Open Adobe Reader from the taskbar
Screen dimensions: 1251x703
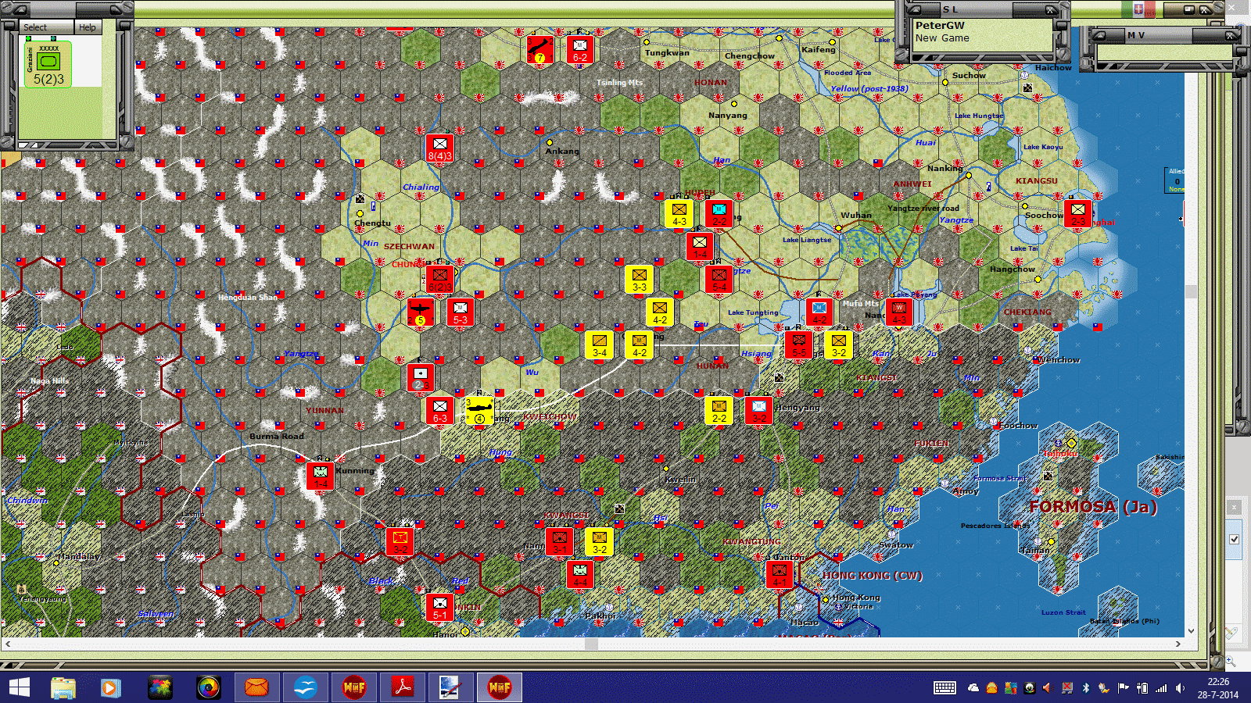tap(403, 687)
